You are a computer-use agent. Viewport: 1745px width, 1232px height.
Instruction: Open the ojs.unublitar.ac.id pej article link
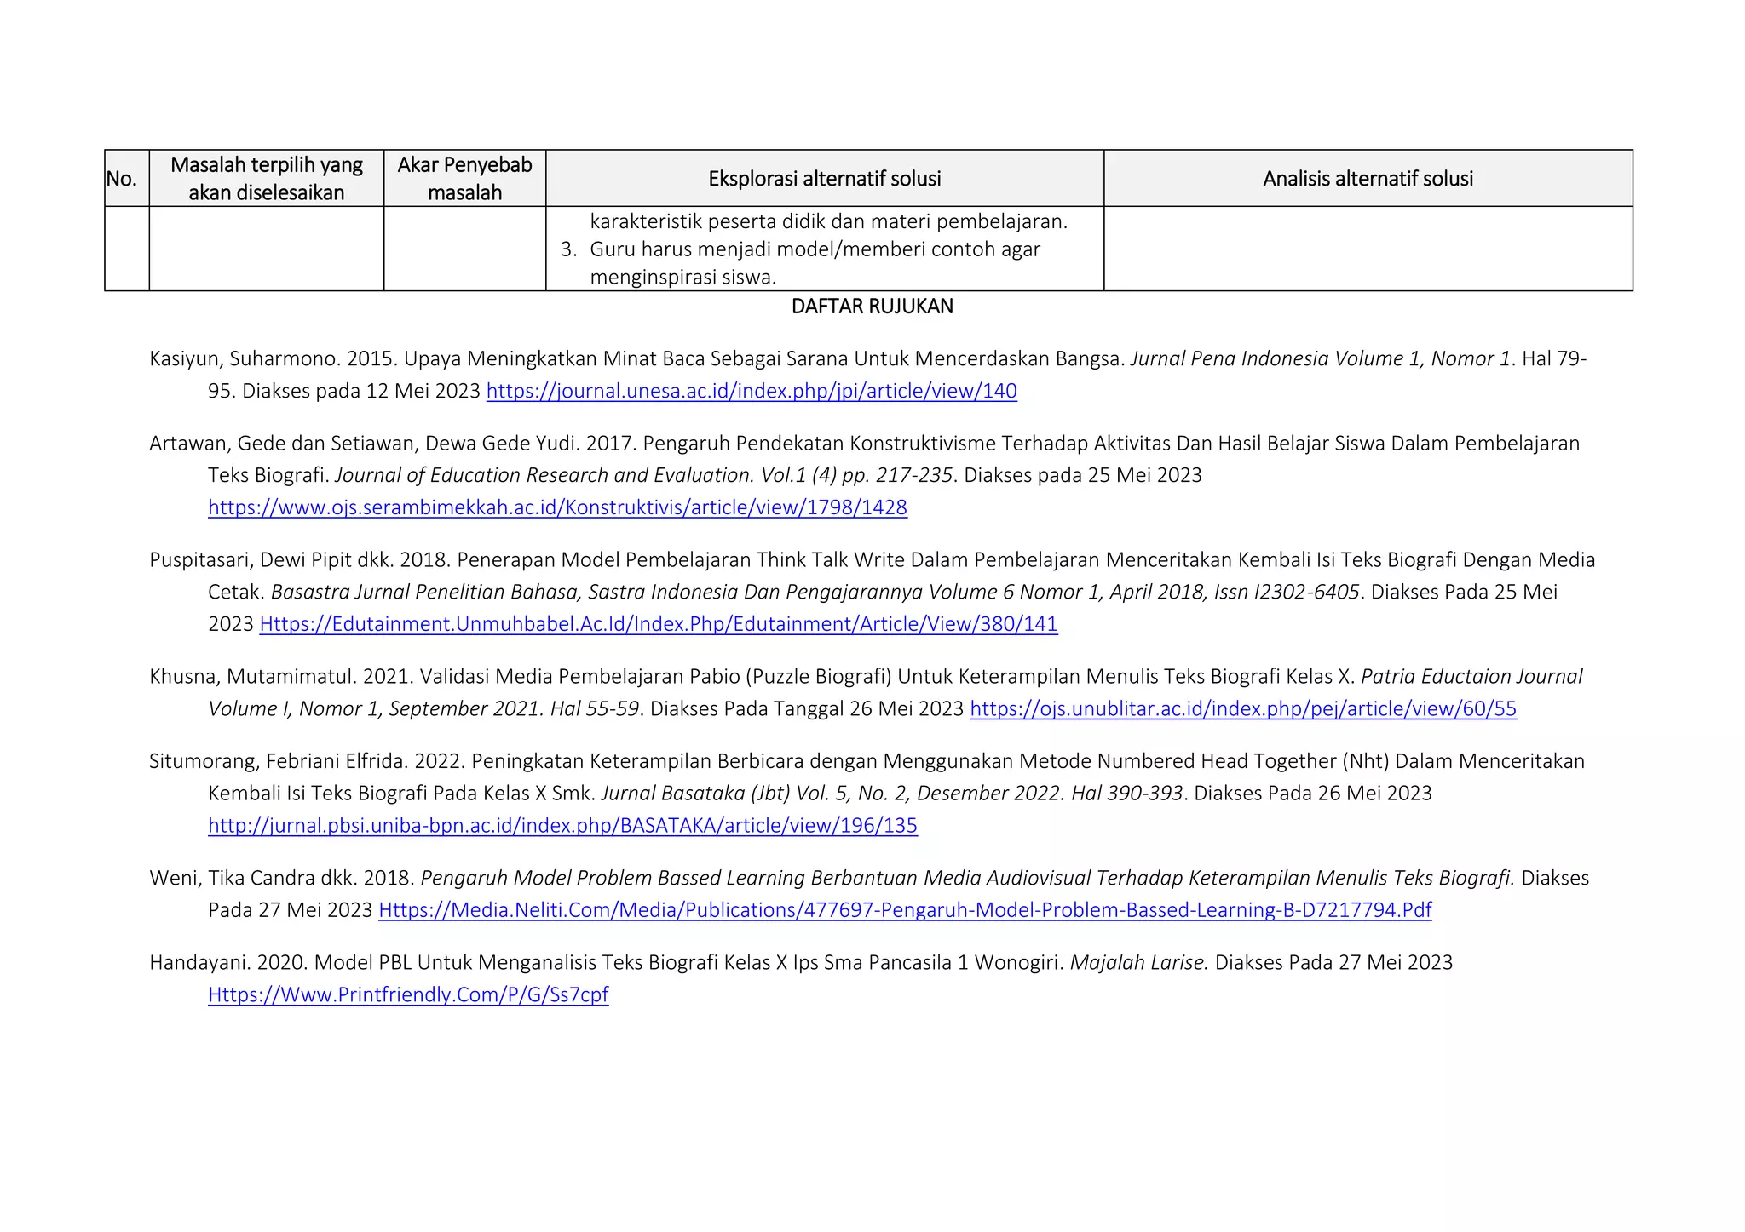pyautogui.click(x=1242, y=708)
